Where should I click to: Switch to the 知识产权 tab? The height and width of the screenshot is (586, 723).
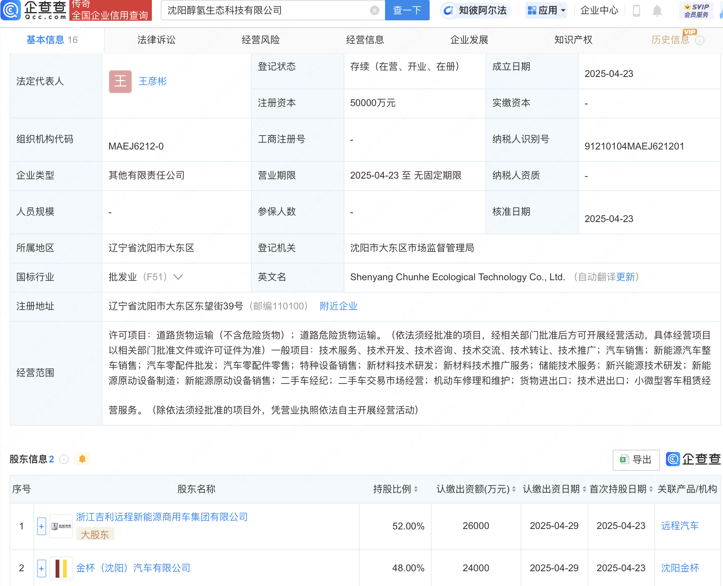point(573,39)
